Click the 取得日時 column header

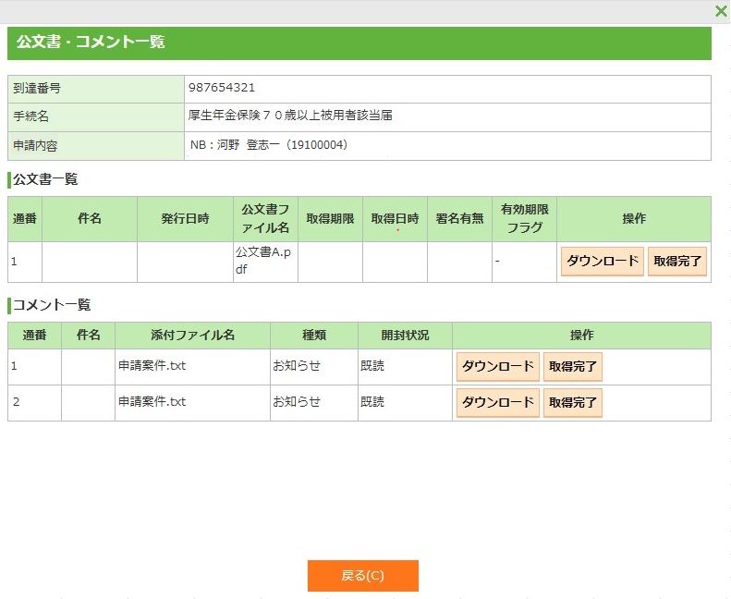tap(395, 219)
